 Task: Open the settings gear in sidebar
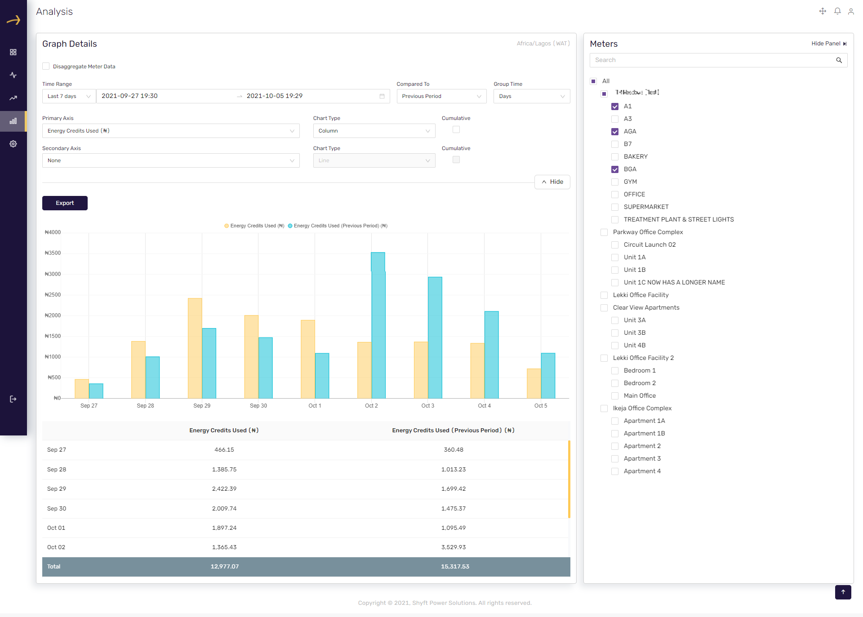(x=13, y=144)
